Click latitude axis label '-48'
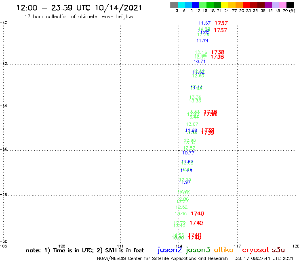This screenshot has width=299, height=262. (4, 194)
